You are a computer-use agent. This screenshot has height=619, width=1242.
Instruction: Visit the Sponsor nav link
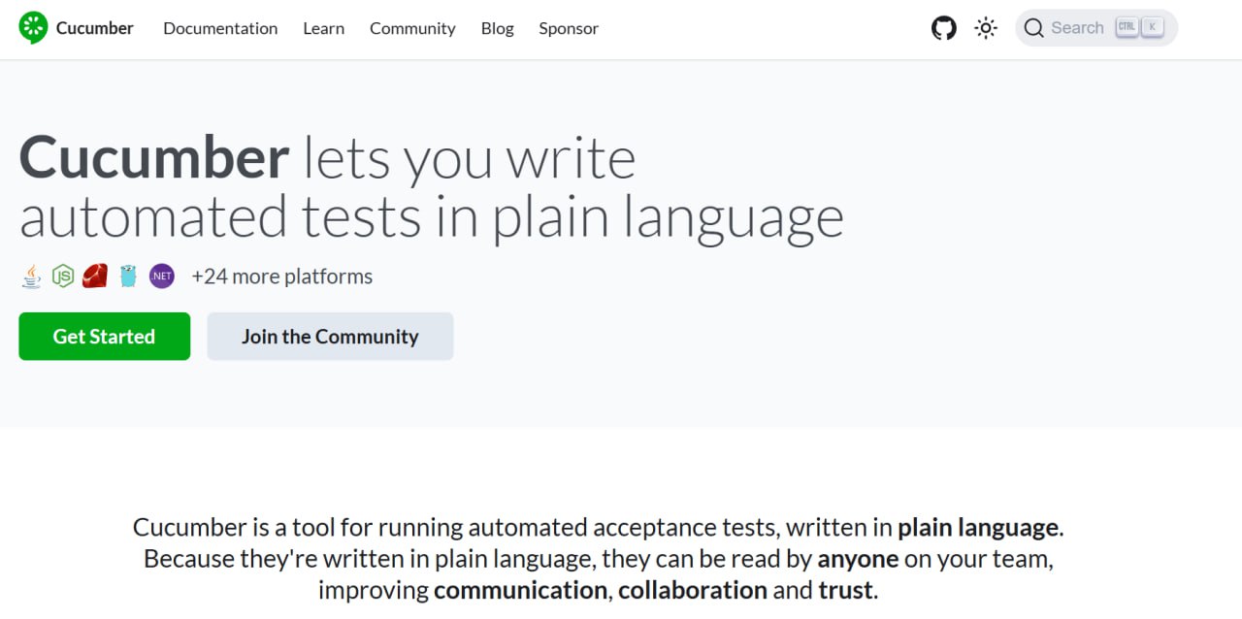(x=569, y=28)
